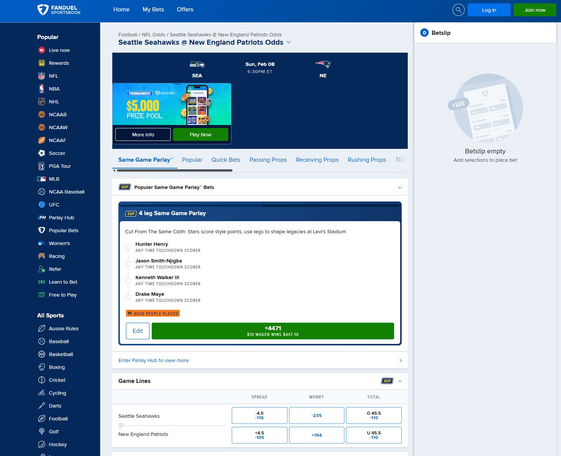Viewport: 561px width, 456px height.
Task: Click the FanDuel Sportsbook logo
Action: point(59,10)
